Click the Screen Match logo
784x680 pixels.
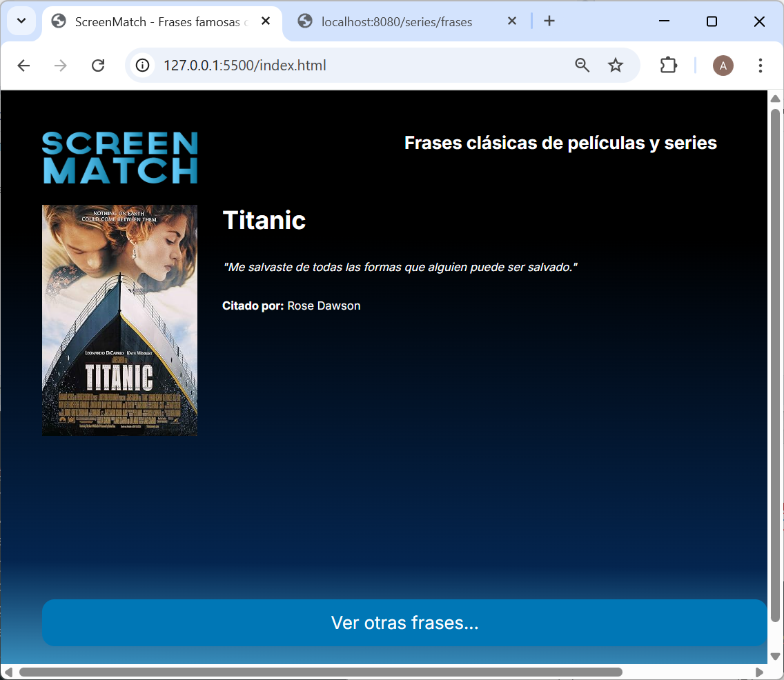(120, 158)
